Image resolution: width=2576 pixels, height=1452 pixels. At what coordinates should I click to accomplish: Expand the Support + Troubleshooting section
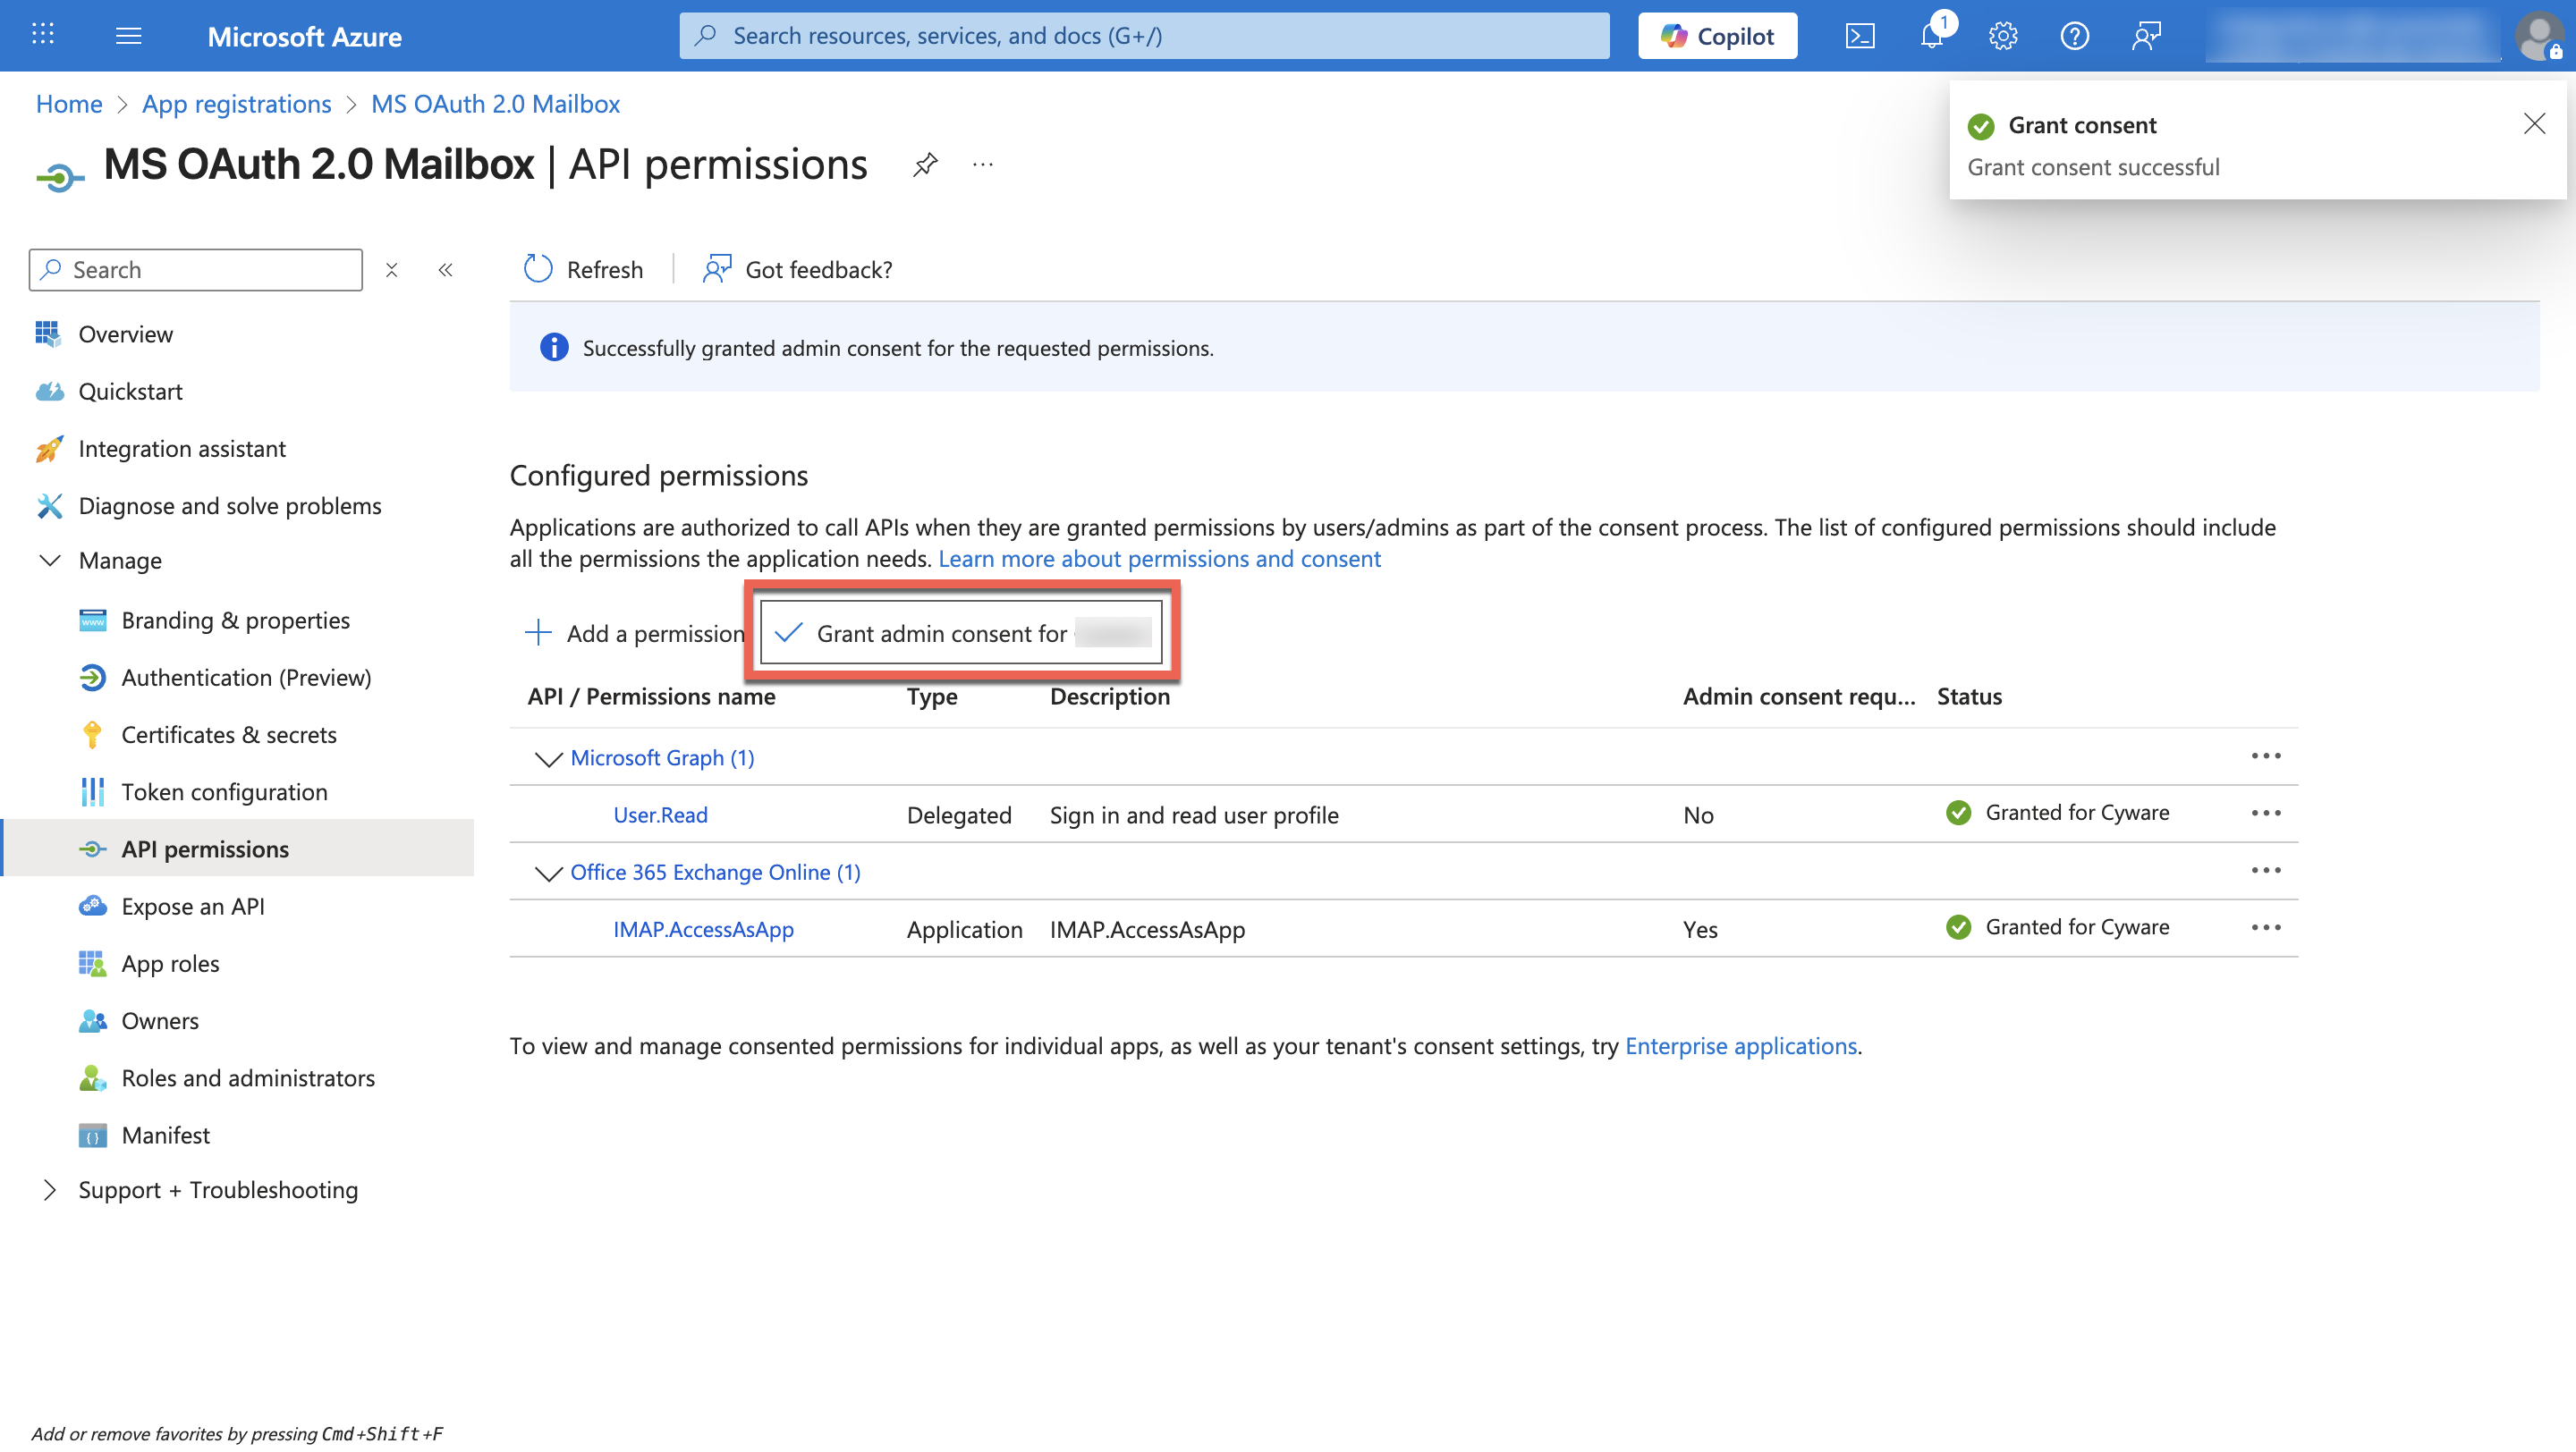49,1189
